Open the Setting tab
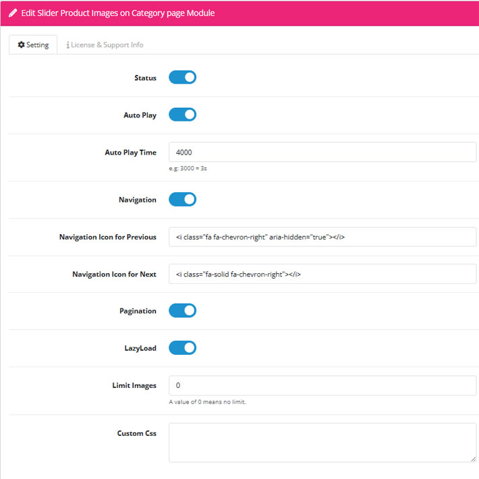The image size is (479, 479). pos(33,45)
